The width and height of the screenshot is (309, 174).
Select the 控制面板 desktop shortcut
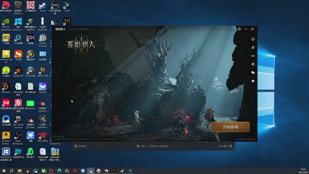coord(43,55)
